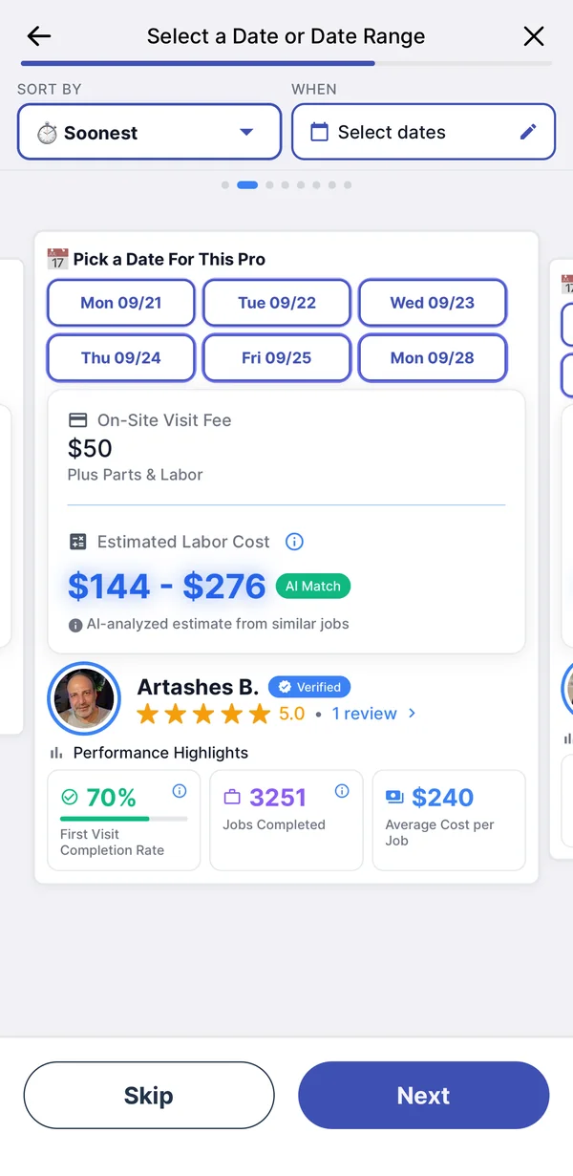Tap the Skip button
573x1176 pixels.
coord(149,1096)
